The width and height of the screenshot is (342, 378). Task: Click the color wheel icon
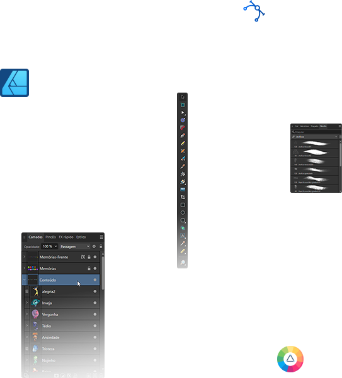tap(290, 359)
